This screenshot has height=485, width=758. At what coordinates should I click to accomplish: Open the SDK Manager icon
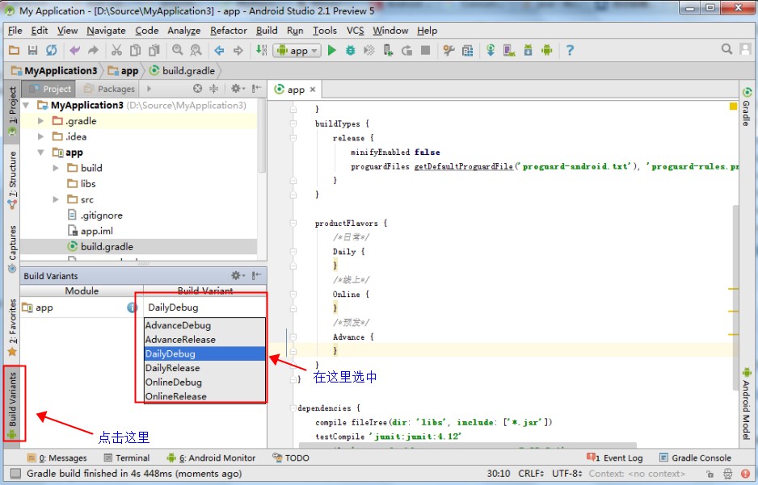528,50
